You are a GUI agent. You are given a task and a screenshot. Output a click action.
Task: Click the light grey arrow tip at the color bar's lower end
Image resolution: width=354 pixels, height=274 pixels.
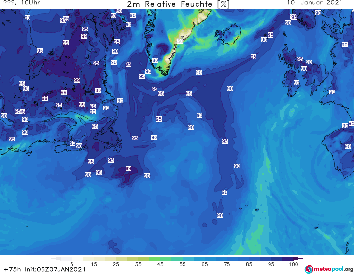[56, 259]
